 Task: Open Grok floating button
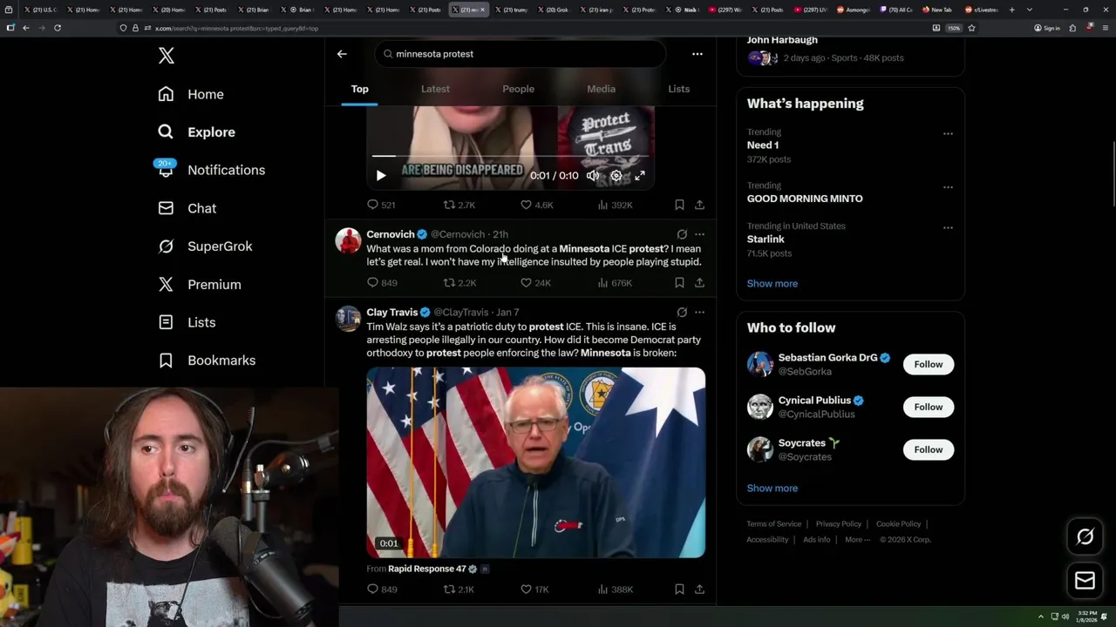[1085, 537]
